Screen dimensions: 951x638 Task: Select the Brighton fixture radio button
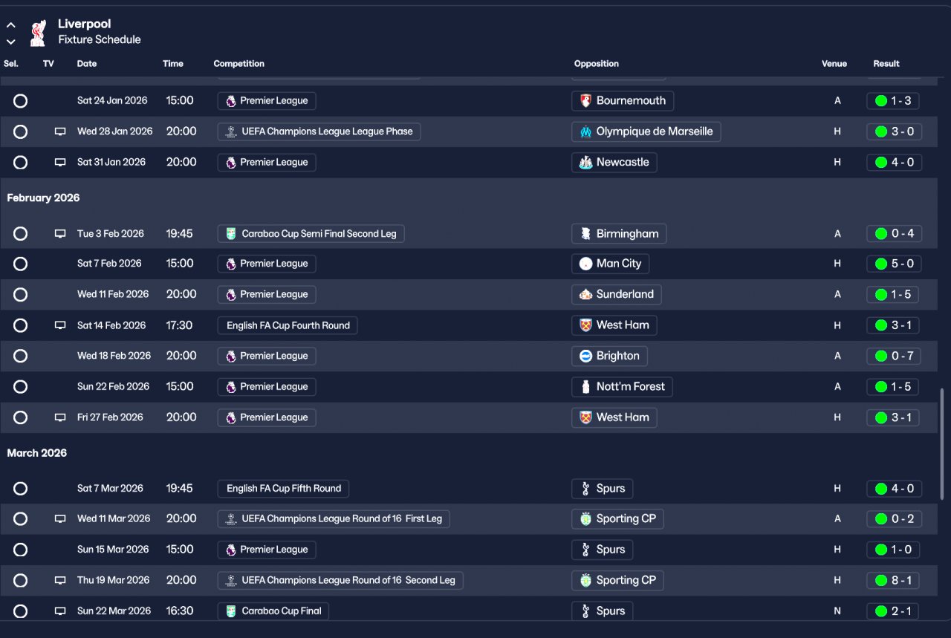[20, 356]
